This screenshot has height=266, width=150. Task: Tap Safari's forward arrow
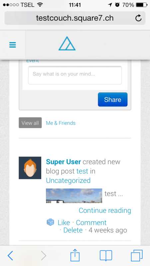[x=44, y=255]
